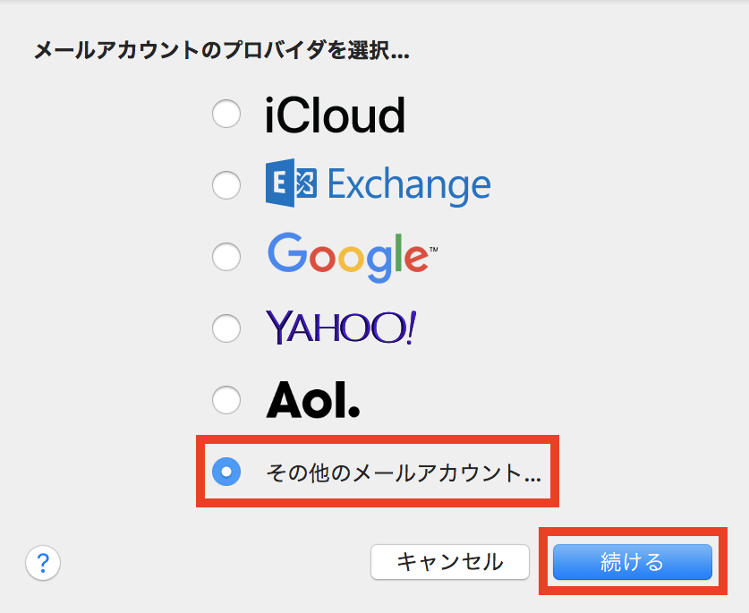Open help with the question mark button
749x613 pixels.
pyautogui.click(x=43, y=563)
